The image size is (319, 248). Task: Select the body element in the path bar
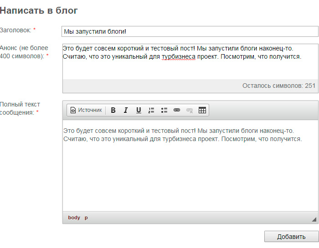click(74, 218)
